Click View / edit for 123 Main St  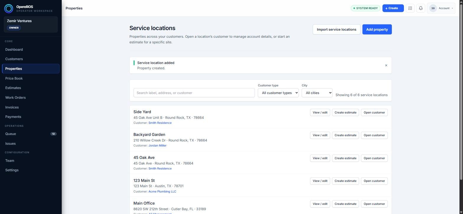[x=320, y=181]
